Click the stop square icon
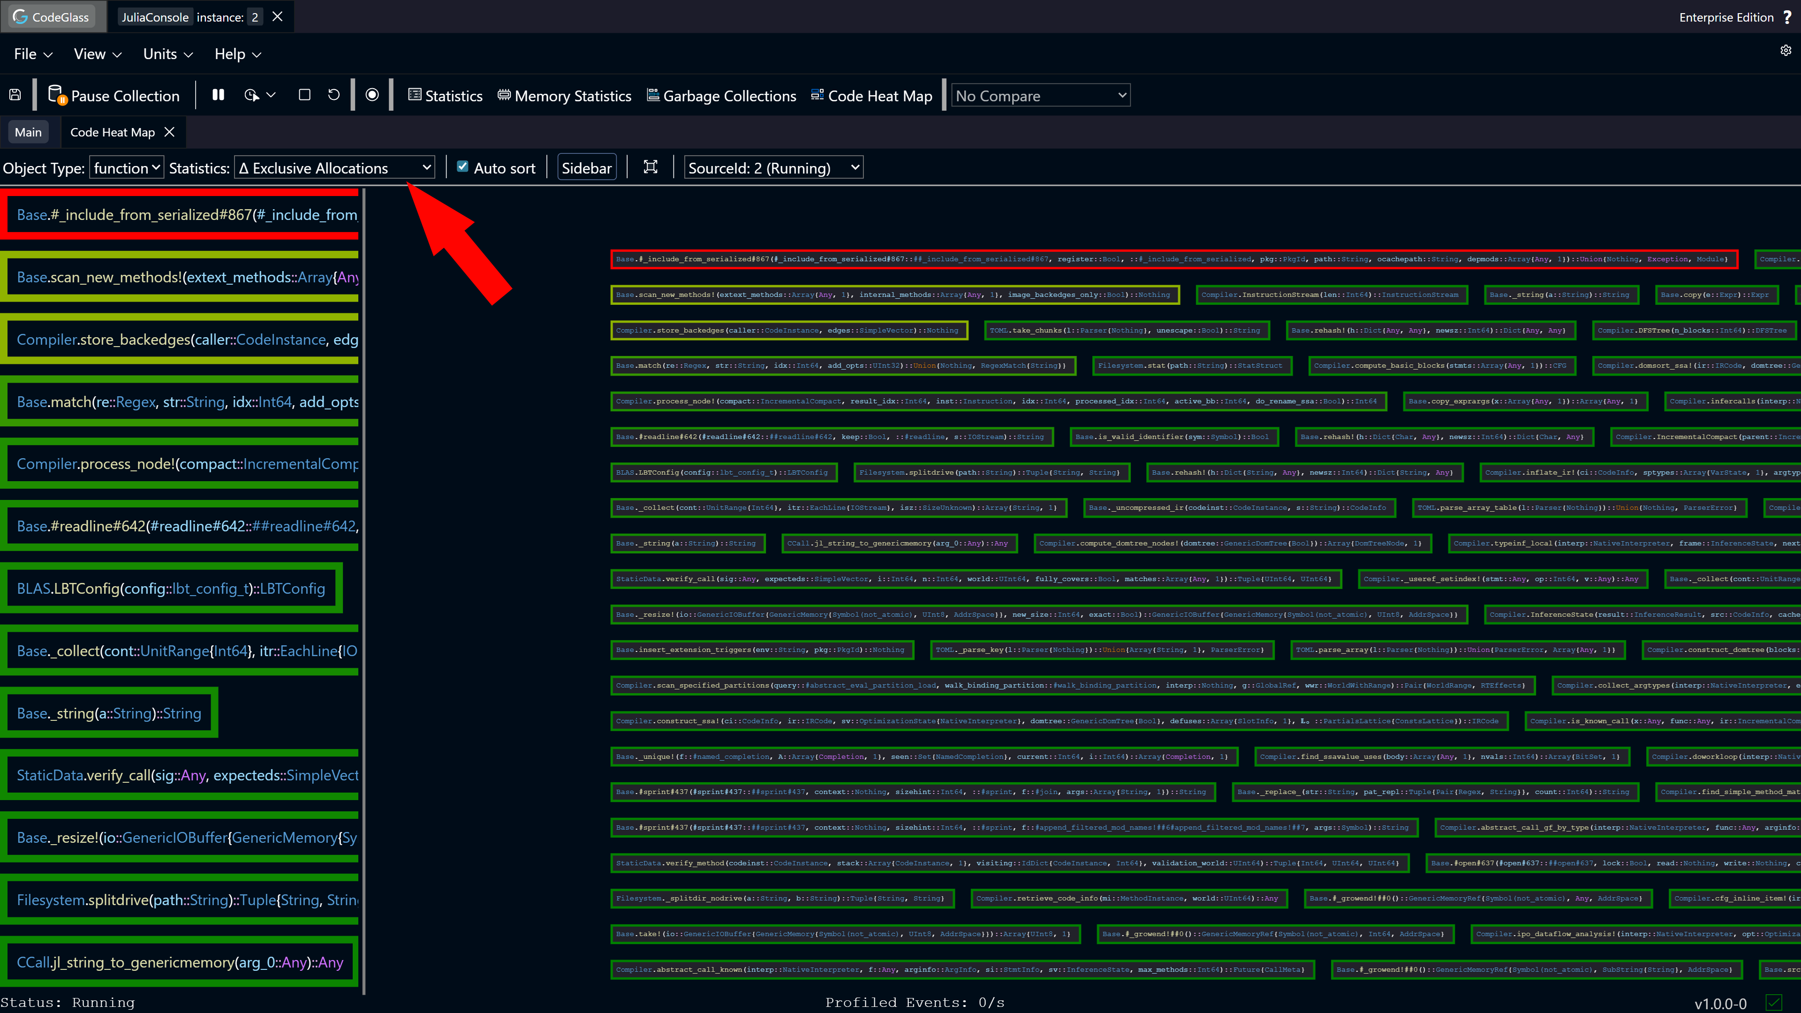The image size is (1801, 1013). 304,95
